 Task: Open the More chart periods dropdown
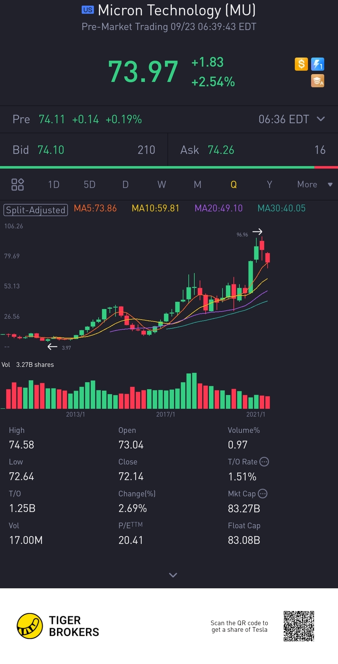[315, 185]
